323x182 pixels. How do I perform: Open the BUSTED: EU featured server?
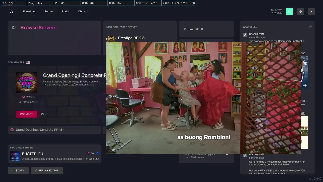click(x=55, y=154)
